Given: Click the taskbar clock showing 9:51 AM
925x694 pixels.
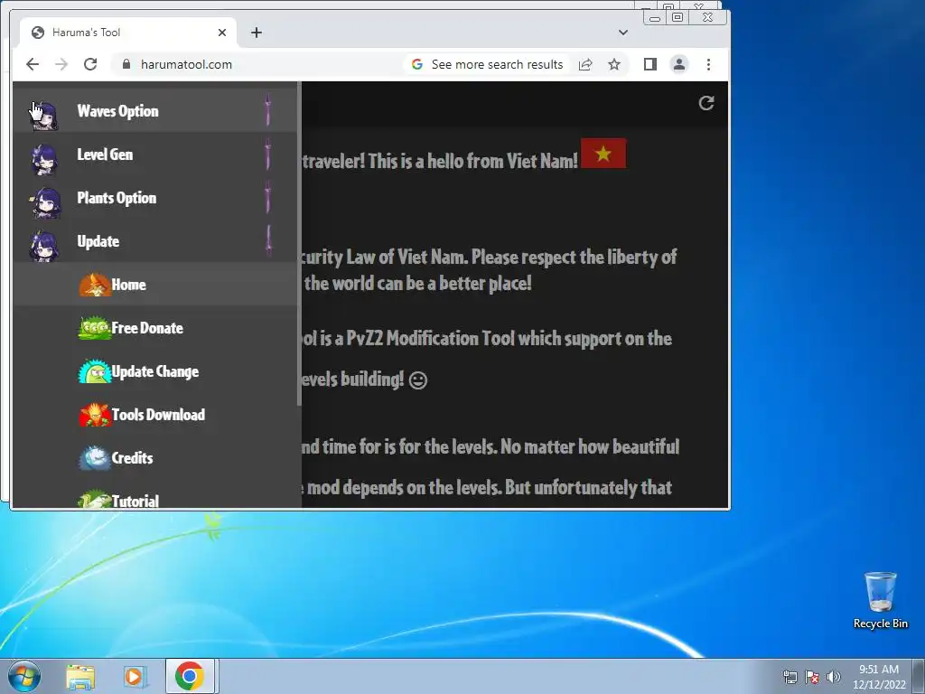Looking at the screenshot, I should 879,677.
